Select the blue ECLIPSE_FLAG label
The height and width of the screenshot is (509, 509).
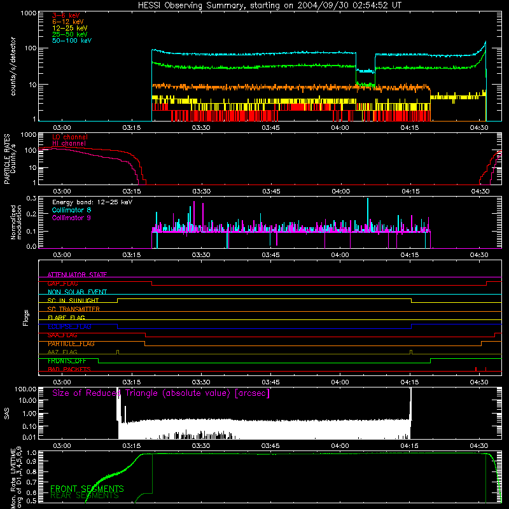[x=69, y=326]
